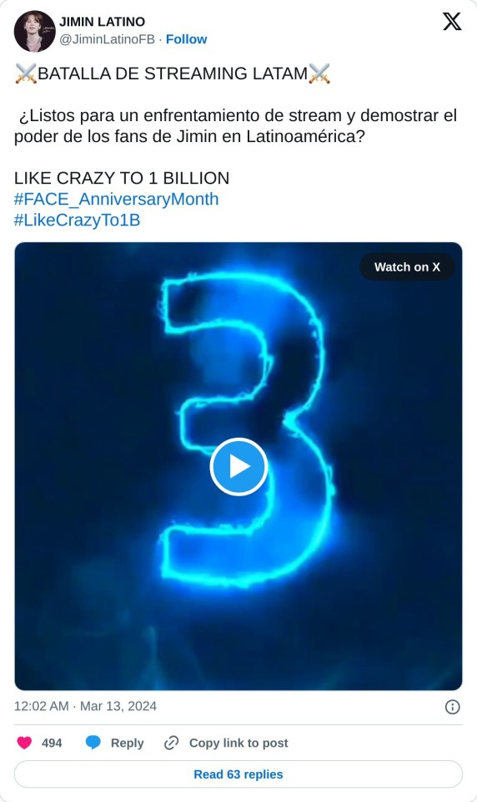Screen dimensions: 477x802
Task: Click the JIMIN LATINO profile avatar
Action: point(35,31)
